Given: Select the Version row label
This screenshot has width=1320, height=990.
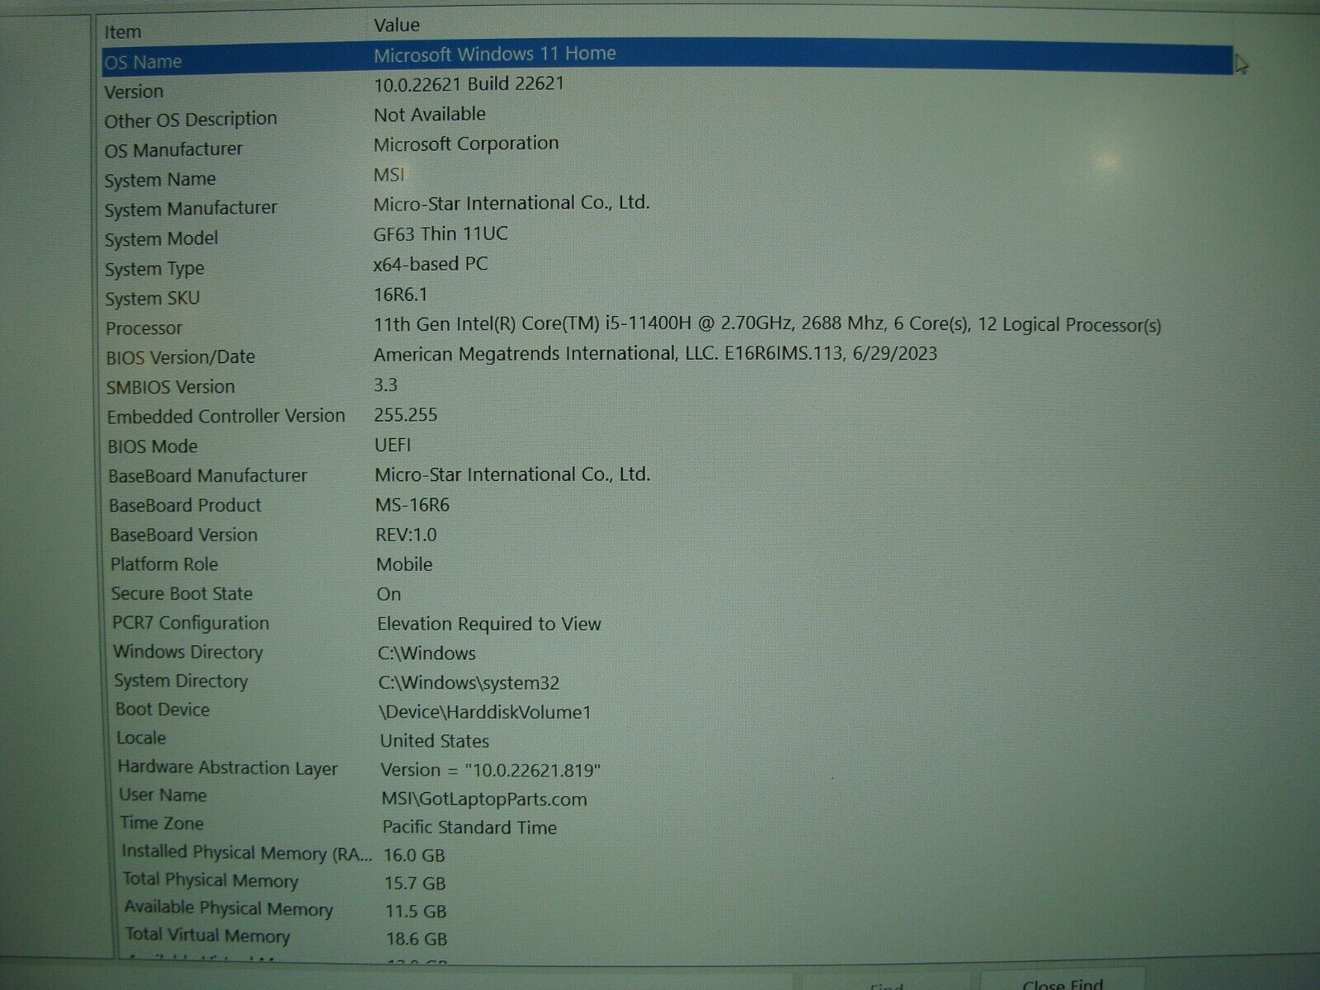Looking at the screenshot, I should (x=134, y=92).
